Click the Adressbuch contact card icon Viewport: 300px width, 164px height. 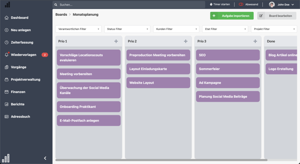click(7, 117)
